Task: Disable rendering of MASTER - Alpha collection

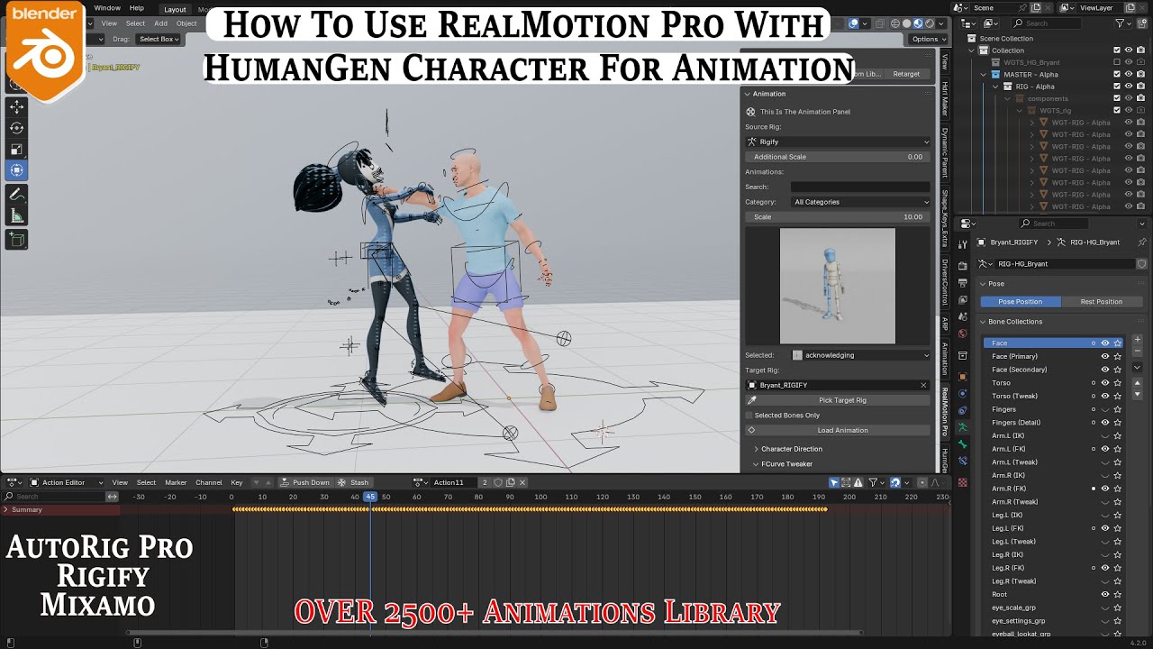Action: 1141,74
